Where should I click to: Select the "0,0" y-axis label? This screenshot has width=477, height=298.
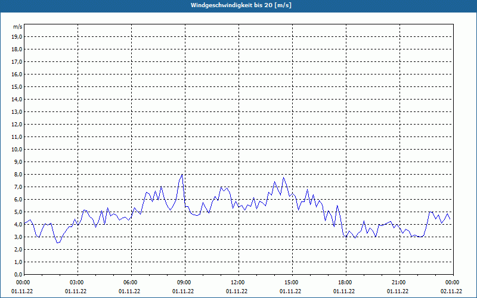pyautogui.click(x=18, y=274)
